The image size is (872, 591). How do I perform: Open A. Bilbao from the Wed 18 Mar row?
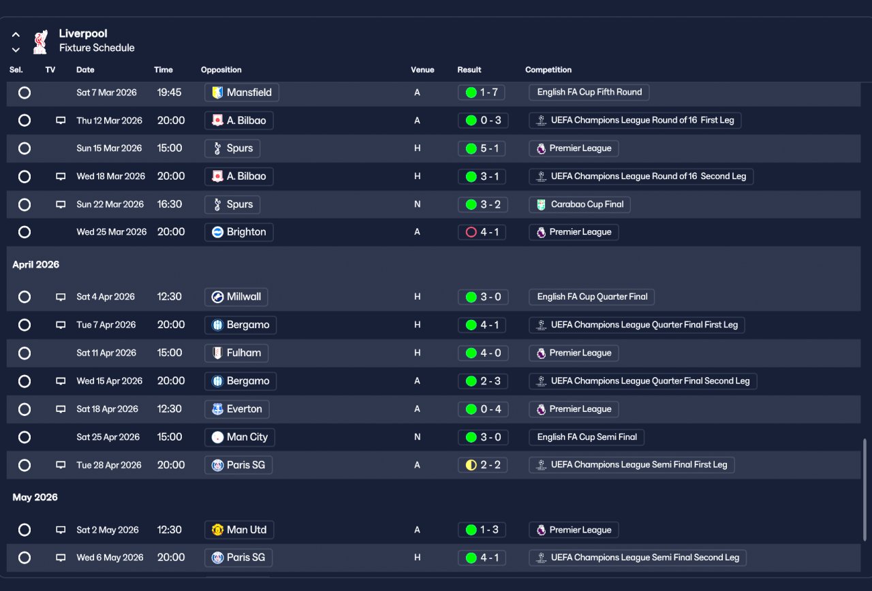(x=239, y=176)
